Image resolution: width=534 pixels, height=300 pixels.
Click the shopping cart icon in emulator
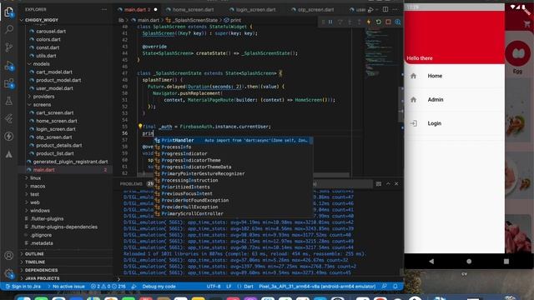pos(527,24)
